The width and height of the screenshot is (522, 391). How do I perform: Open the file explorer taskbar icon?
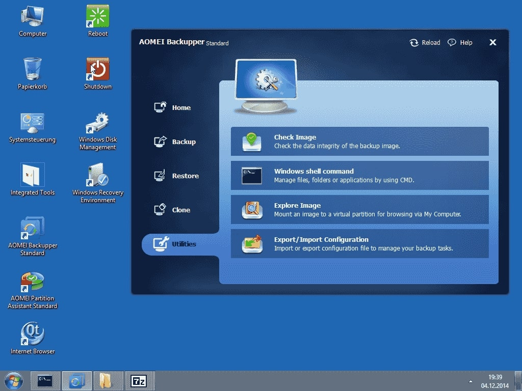tap(108, 381)
